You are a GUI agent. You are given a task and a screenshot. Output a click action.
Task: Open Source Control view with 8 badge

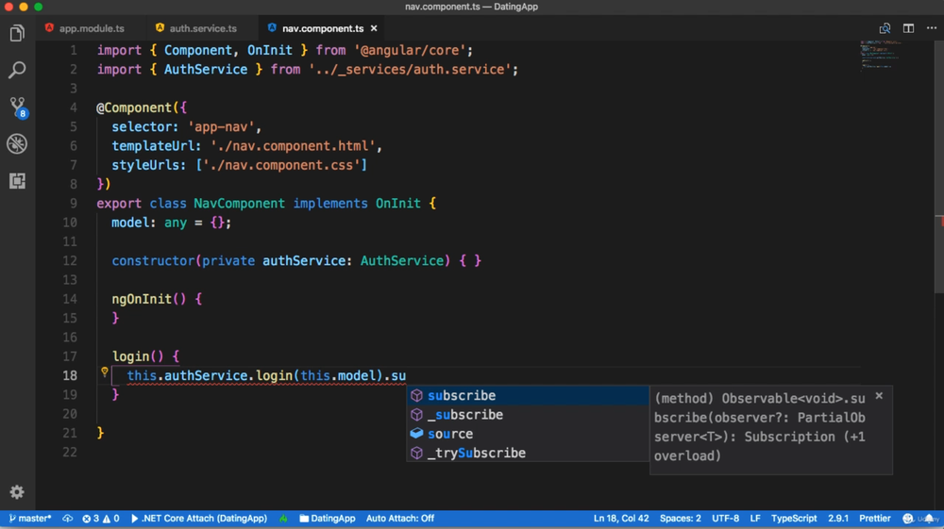pyautogui.click(x=18, y=107)
